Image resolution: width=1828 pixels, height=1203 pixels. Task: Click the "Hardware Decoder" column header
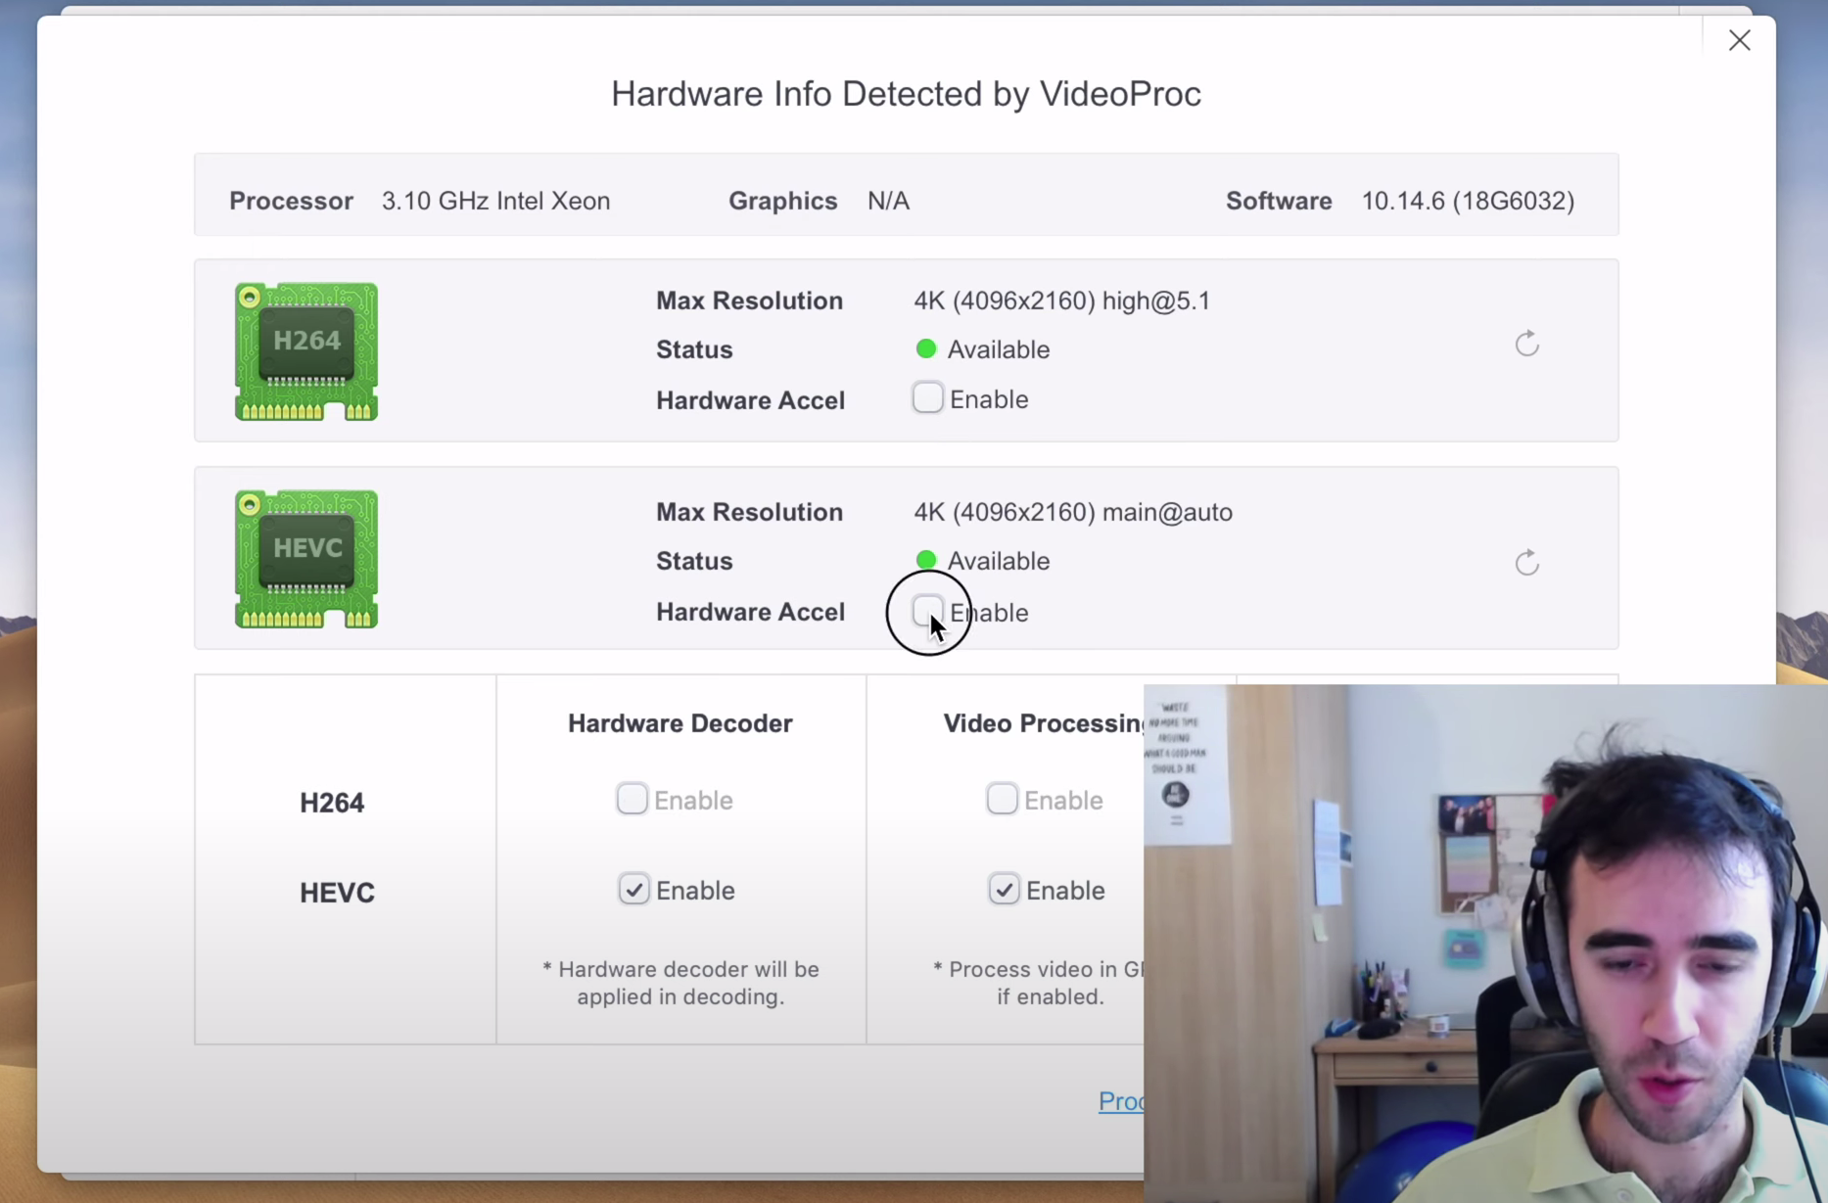[680, 723]
